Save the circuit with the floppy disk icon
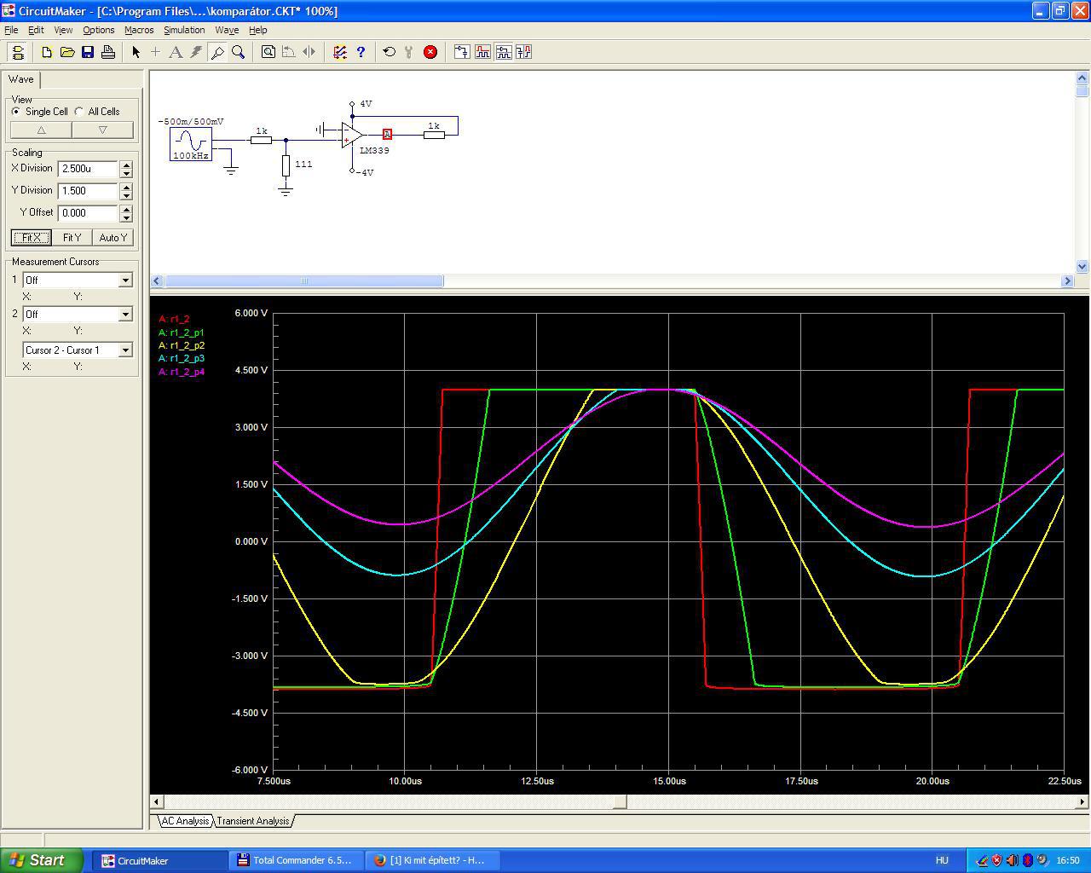 tap(88, 52)
